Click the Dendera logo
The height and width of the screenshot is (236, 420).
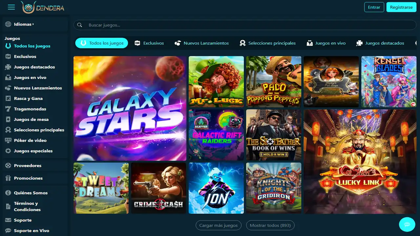(x=42, y=8)
